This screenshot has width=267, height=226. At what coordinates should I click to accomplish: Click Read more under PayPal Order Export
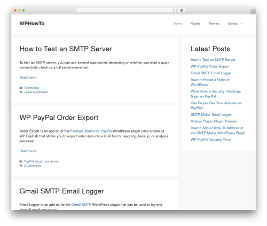28,151
